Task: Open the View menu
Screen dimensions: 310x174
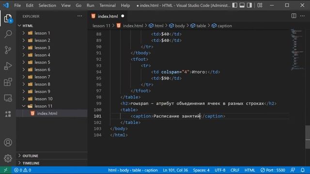Action: tap(66, 5)
